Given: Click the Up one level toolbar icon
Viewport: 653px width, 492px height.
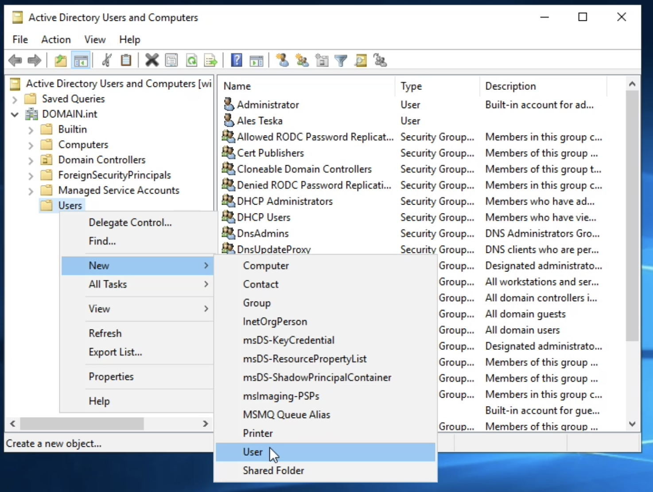Looking at the screenshot, I should [61, 60].
